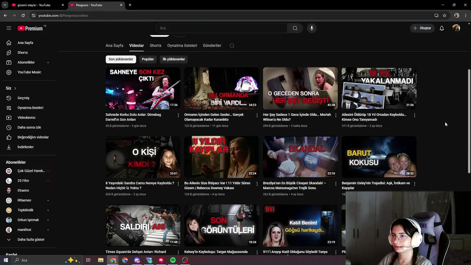Open options for Dimebag Darrell video
471x265 pixels.
click(178, 115)
